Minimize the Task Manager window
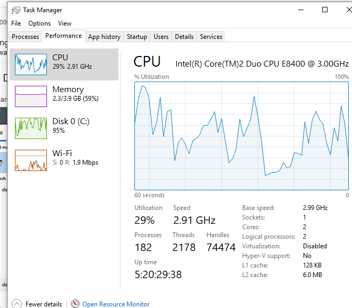Screen dimensions: 352x308 301,10
